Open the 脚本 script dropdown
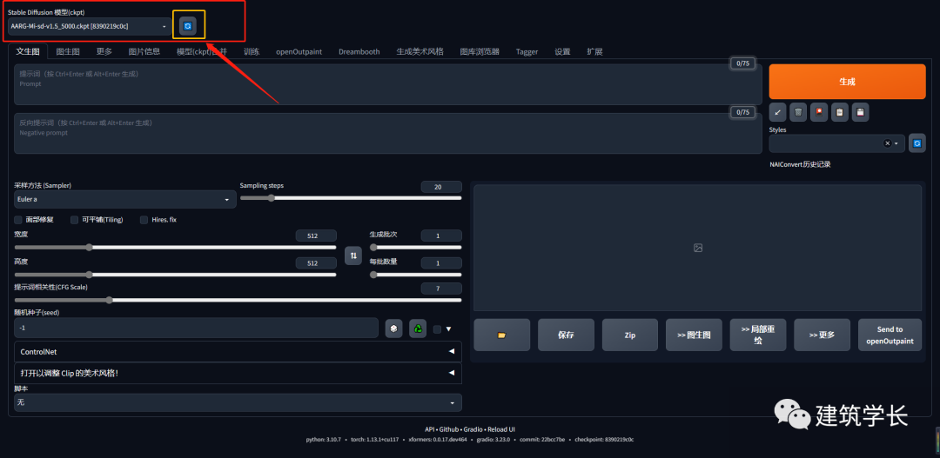940x458 pixels. pos(238,403)
